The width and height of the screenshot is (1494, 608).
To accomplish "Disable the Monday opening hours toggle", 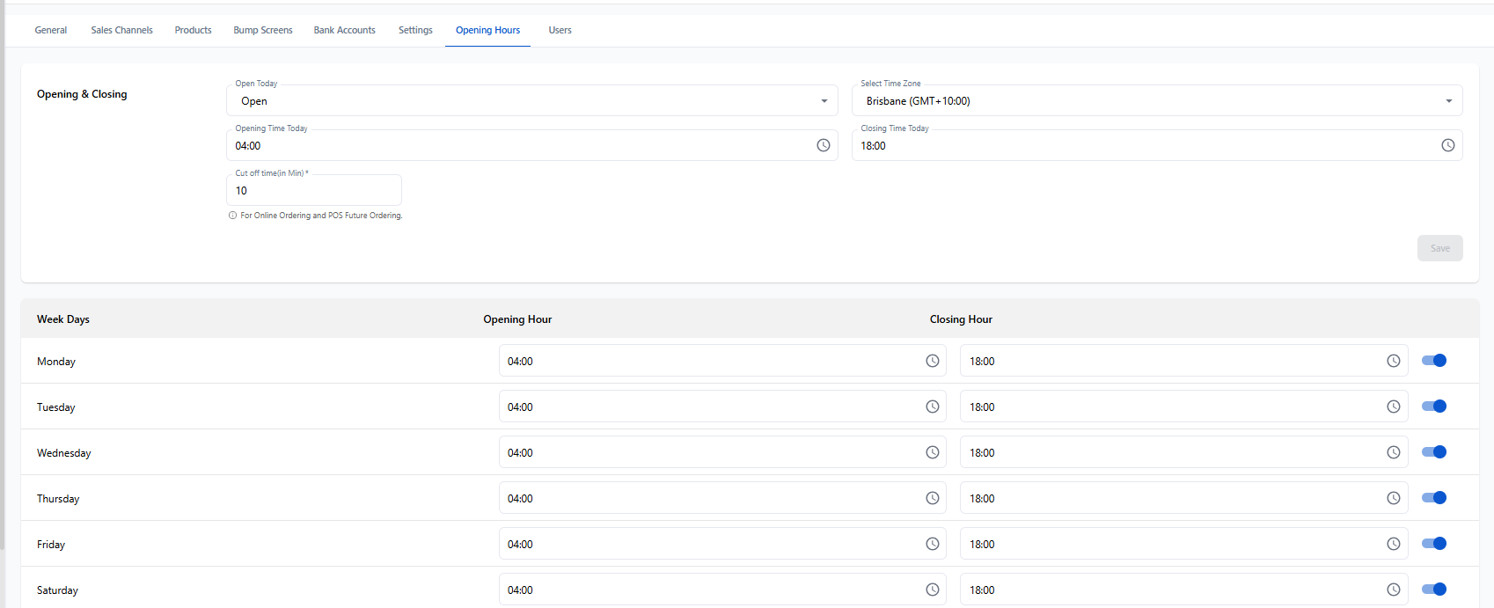I will (1433, 361).
